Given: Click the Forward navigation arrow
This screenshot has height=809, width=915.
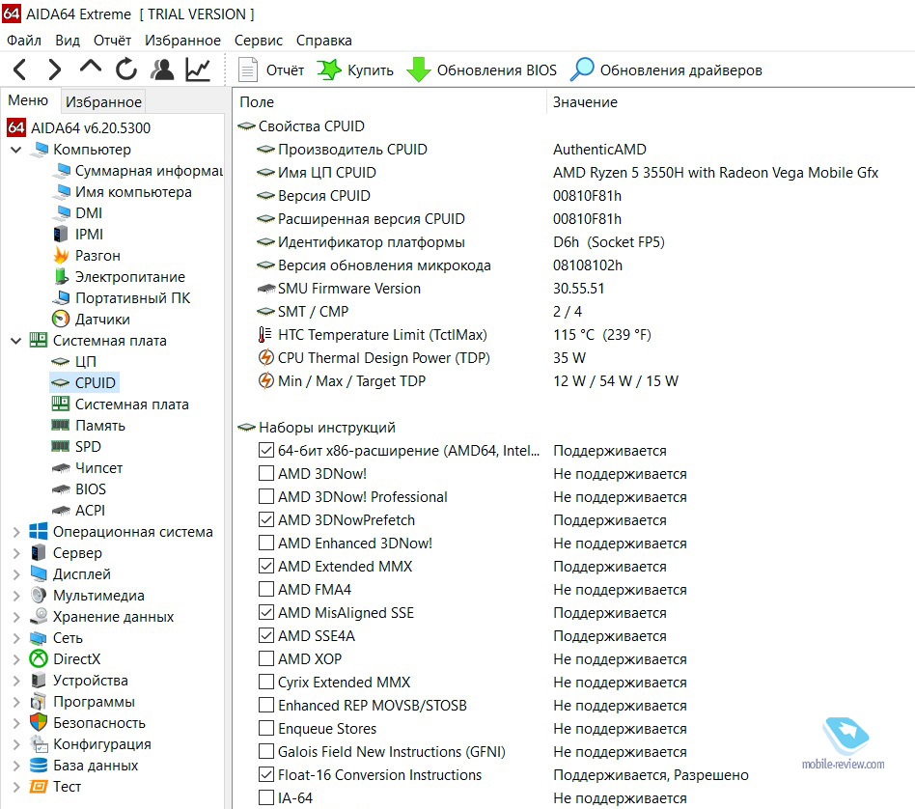Looking at the screenshot, I should click(x=55, y=70).
